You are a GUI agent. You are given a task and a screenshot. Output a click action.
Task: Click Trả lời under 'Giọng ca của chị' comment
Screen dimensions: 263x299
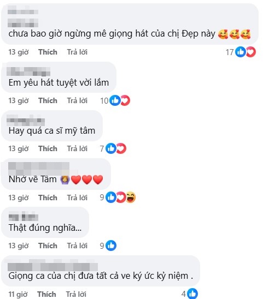[76, 294]
